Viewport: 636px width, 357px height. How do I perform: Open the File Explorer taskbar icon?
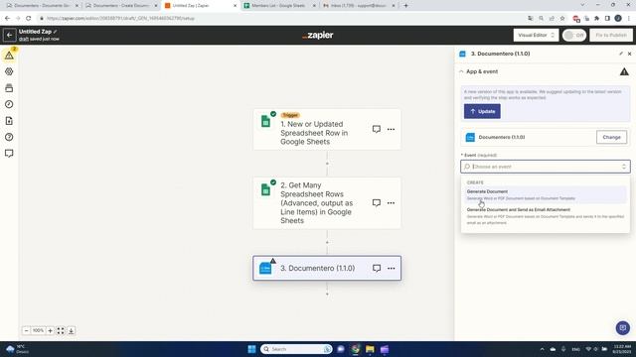point(370,349)
